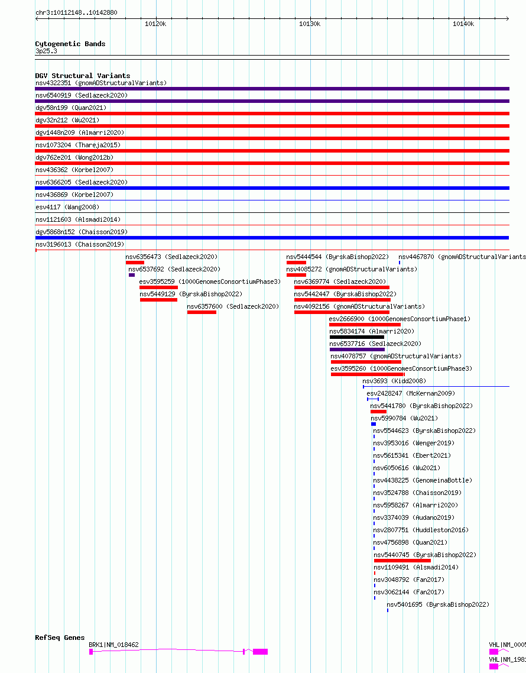Click nsv3048792 (Fan2017) label

coord(409,580)
